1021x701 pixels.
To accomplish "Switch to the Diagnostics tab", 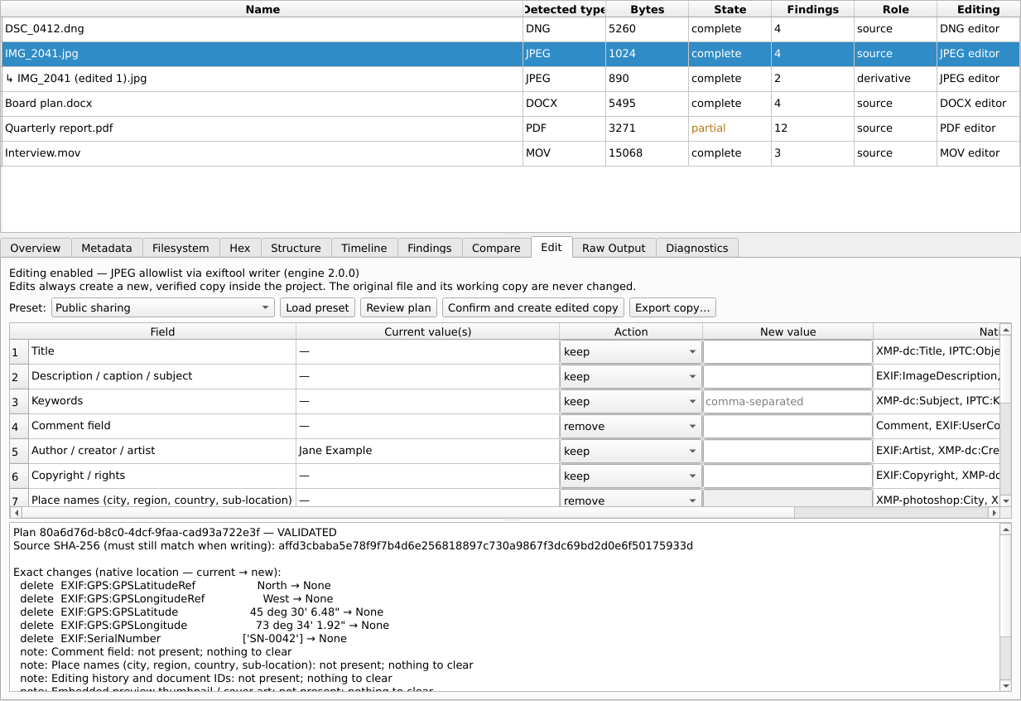I will (x=697, y=248).
